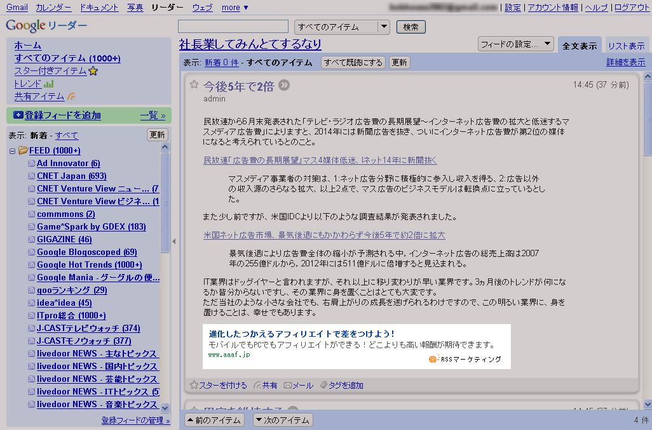Open the すべてのアイテム search scope dropdown
This screenshot has width=652, height=430.
(x=342, y=27)
